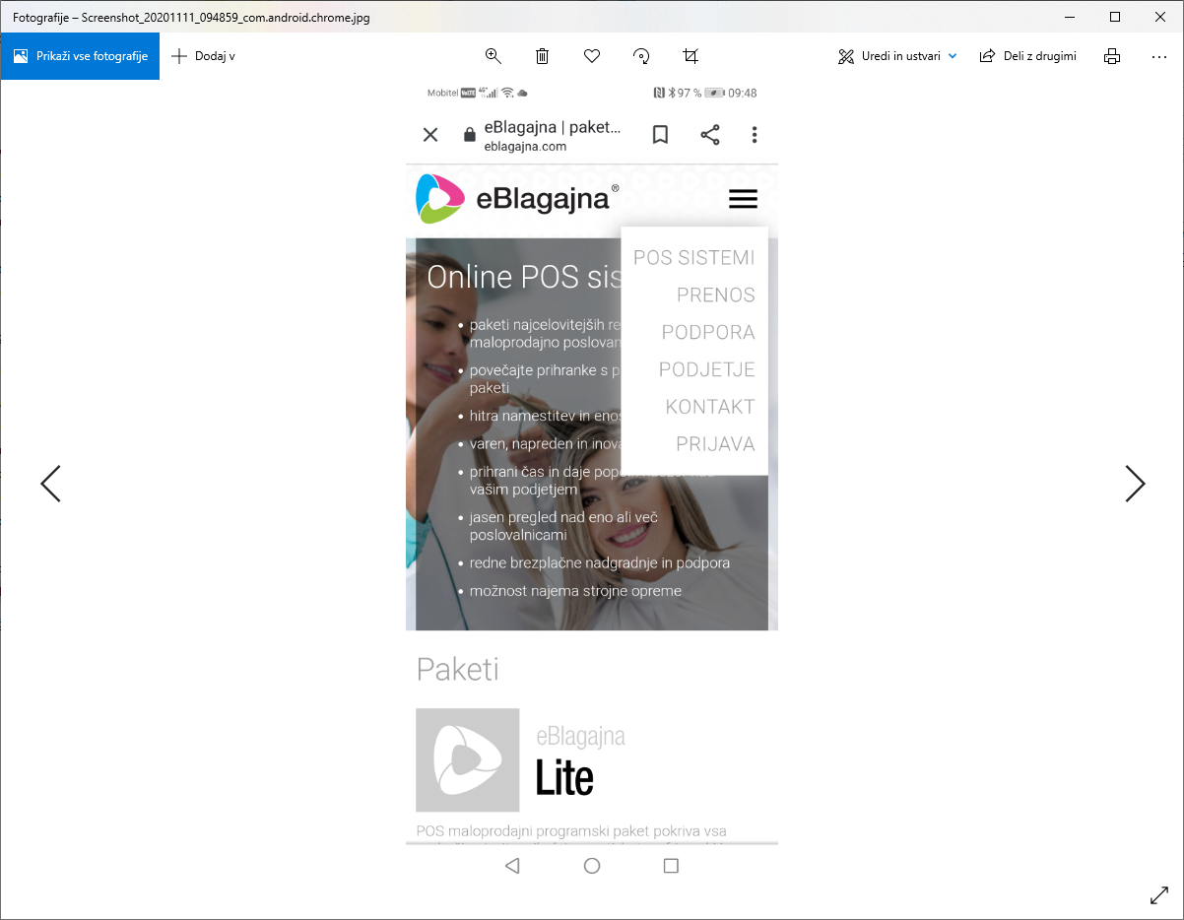Image resolution: width=1184 pixels, height=920 pixels.
Task: Click the lock icon in address bar
Action: pos(470,135)
